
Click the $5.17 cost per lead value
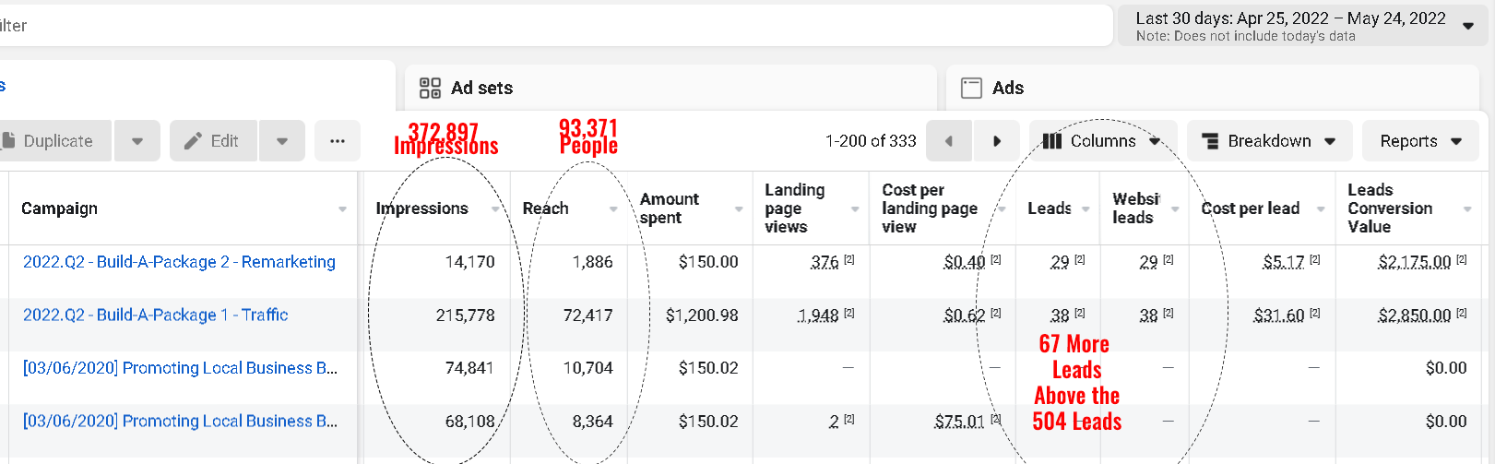tap(1284, 263)
